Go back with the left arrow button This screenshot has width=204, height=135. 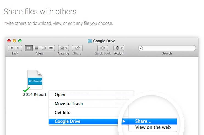(12, 48)
